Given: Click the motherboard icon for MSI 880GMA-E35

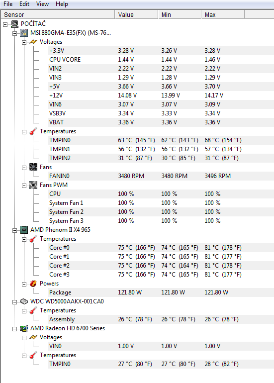Looking at the screenshot, I should pyautogui.click(x=24, y=33).
